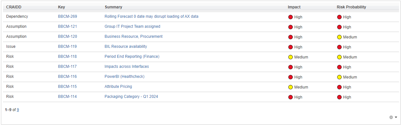Select 'Risk' cell in BBCM-114 row
The image size is (401, 125).
point(10,97)
